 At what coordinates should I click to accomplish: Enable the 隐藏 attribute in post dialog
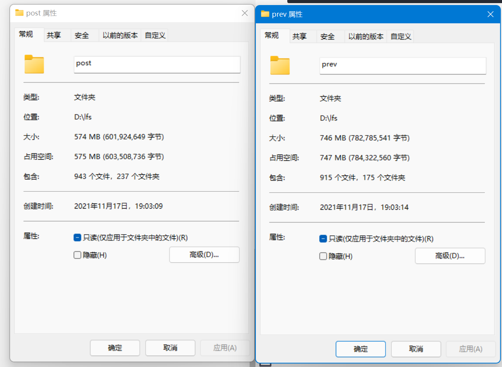point(77,255)
